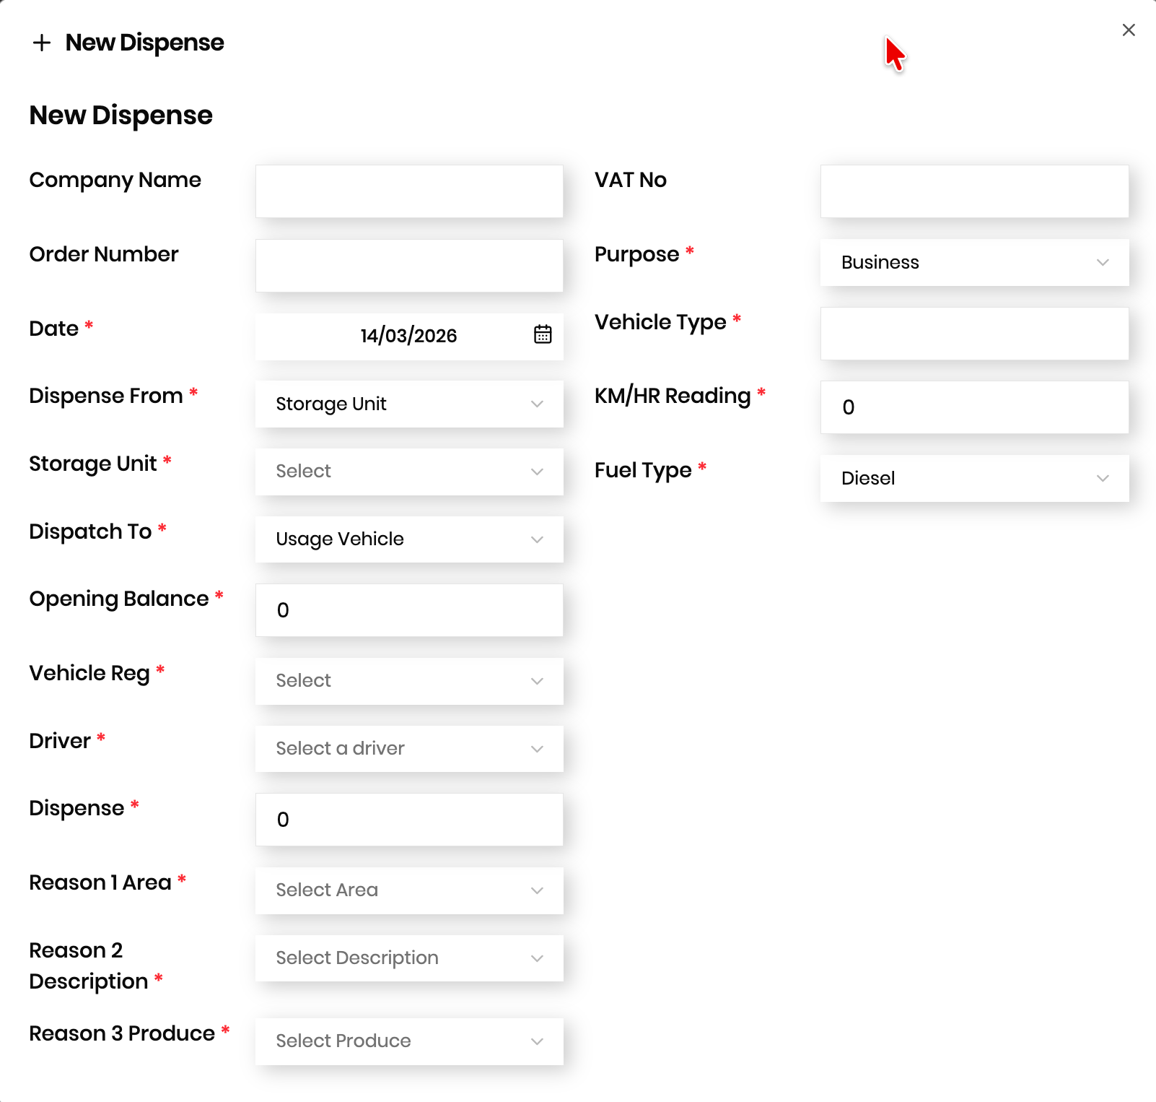Select the KM/HR Reading value field
The image size is (1156, 1102).
click(x=974, y=407)
